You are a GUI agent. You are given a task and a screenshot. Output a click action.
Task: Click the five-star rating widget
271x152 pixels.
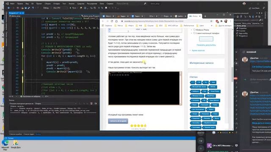pyautogui.click(x=138, y=126)
